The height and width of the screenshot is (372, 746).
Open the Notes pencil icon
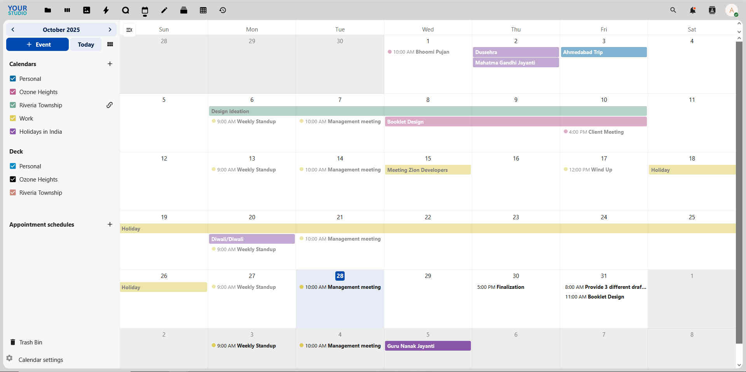click(164, 10)
